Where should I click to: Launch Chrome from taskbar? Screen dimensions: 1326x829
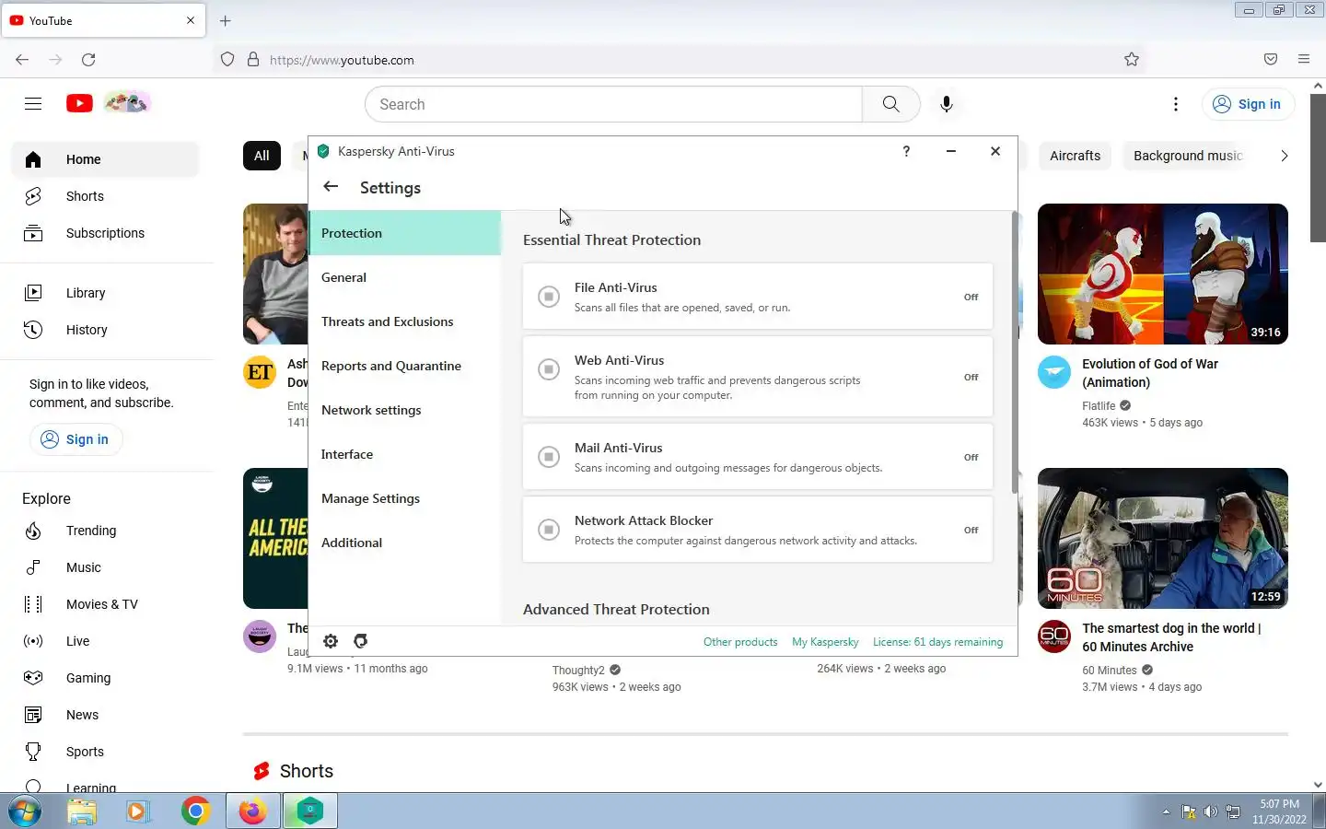(195, 811)
